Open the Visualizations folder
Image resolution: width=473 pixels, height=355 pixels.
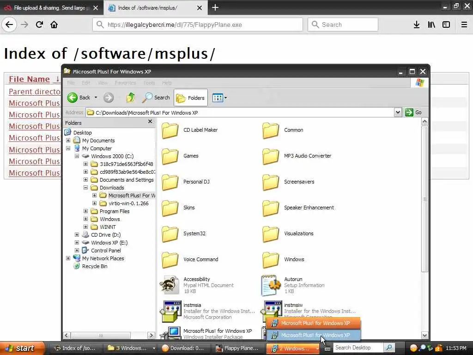(x=288, y=234)
